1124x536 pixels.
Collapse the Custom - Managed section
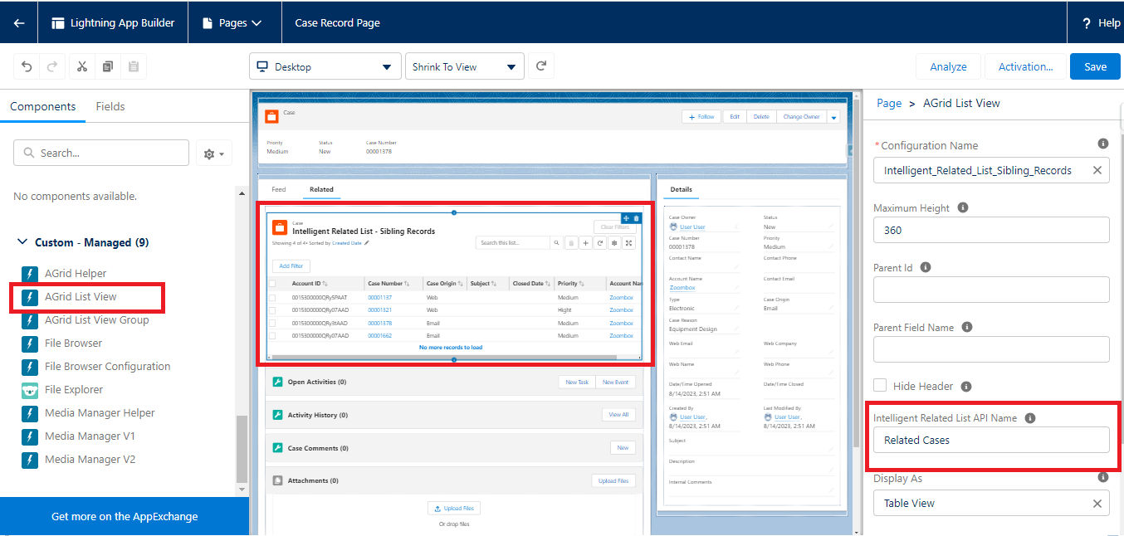click(22, 242)
